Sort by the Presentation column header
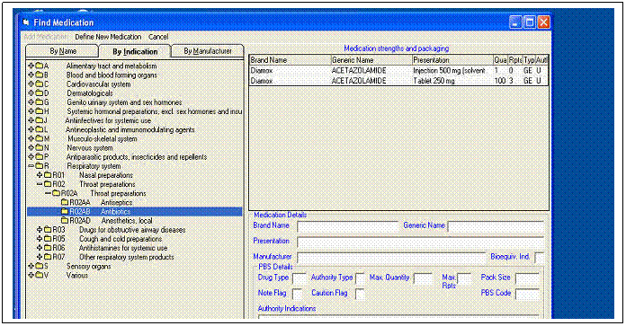 coord(452,60)
